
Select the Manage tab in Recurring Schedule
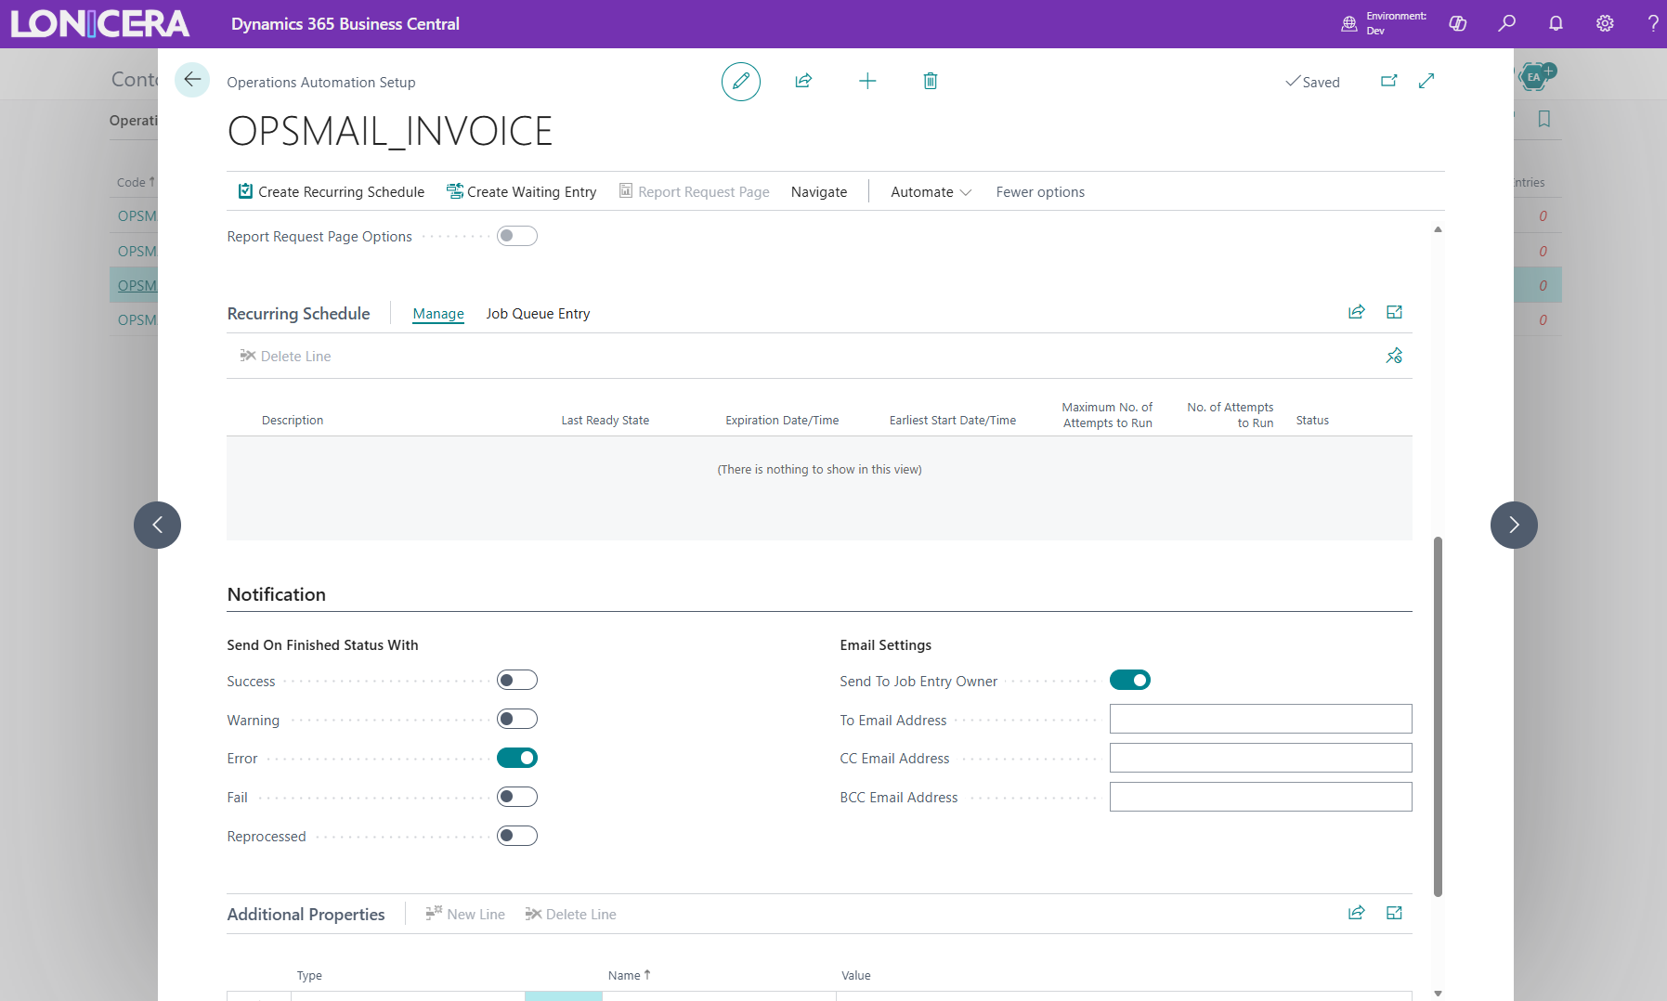pos(438,314)
